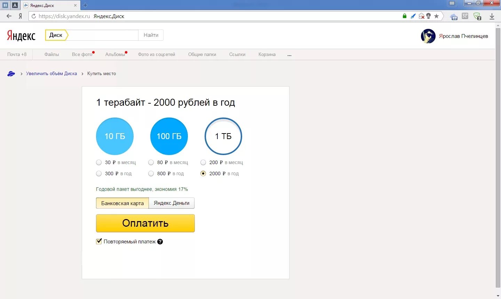This screenshot has height=299, width=501.
Task: Pick the 1 ТБ circle
Action: click(223, 136)
